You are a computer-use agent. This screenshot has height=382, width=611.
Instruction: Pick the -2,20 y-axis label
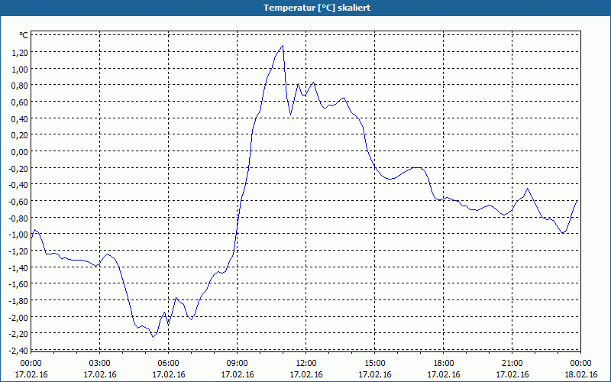pyautogui.click(x=18, y=334)
